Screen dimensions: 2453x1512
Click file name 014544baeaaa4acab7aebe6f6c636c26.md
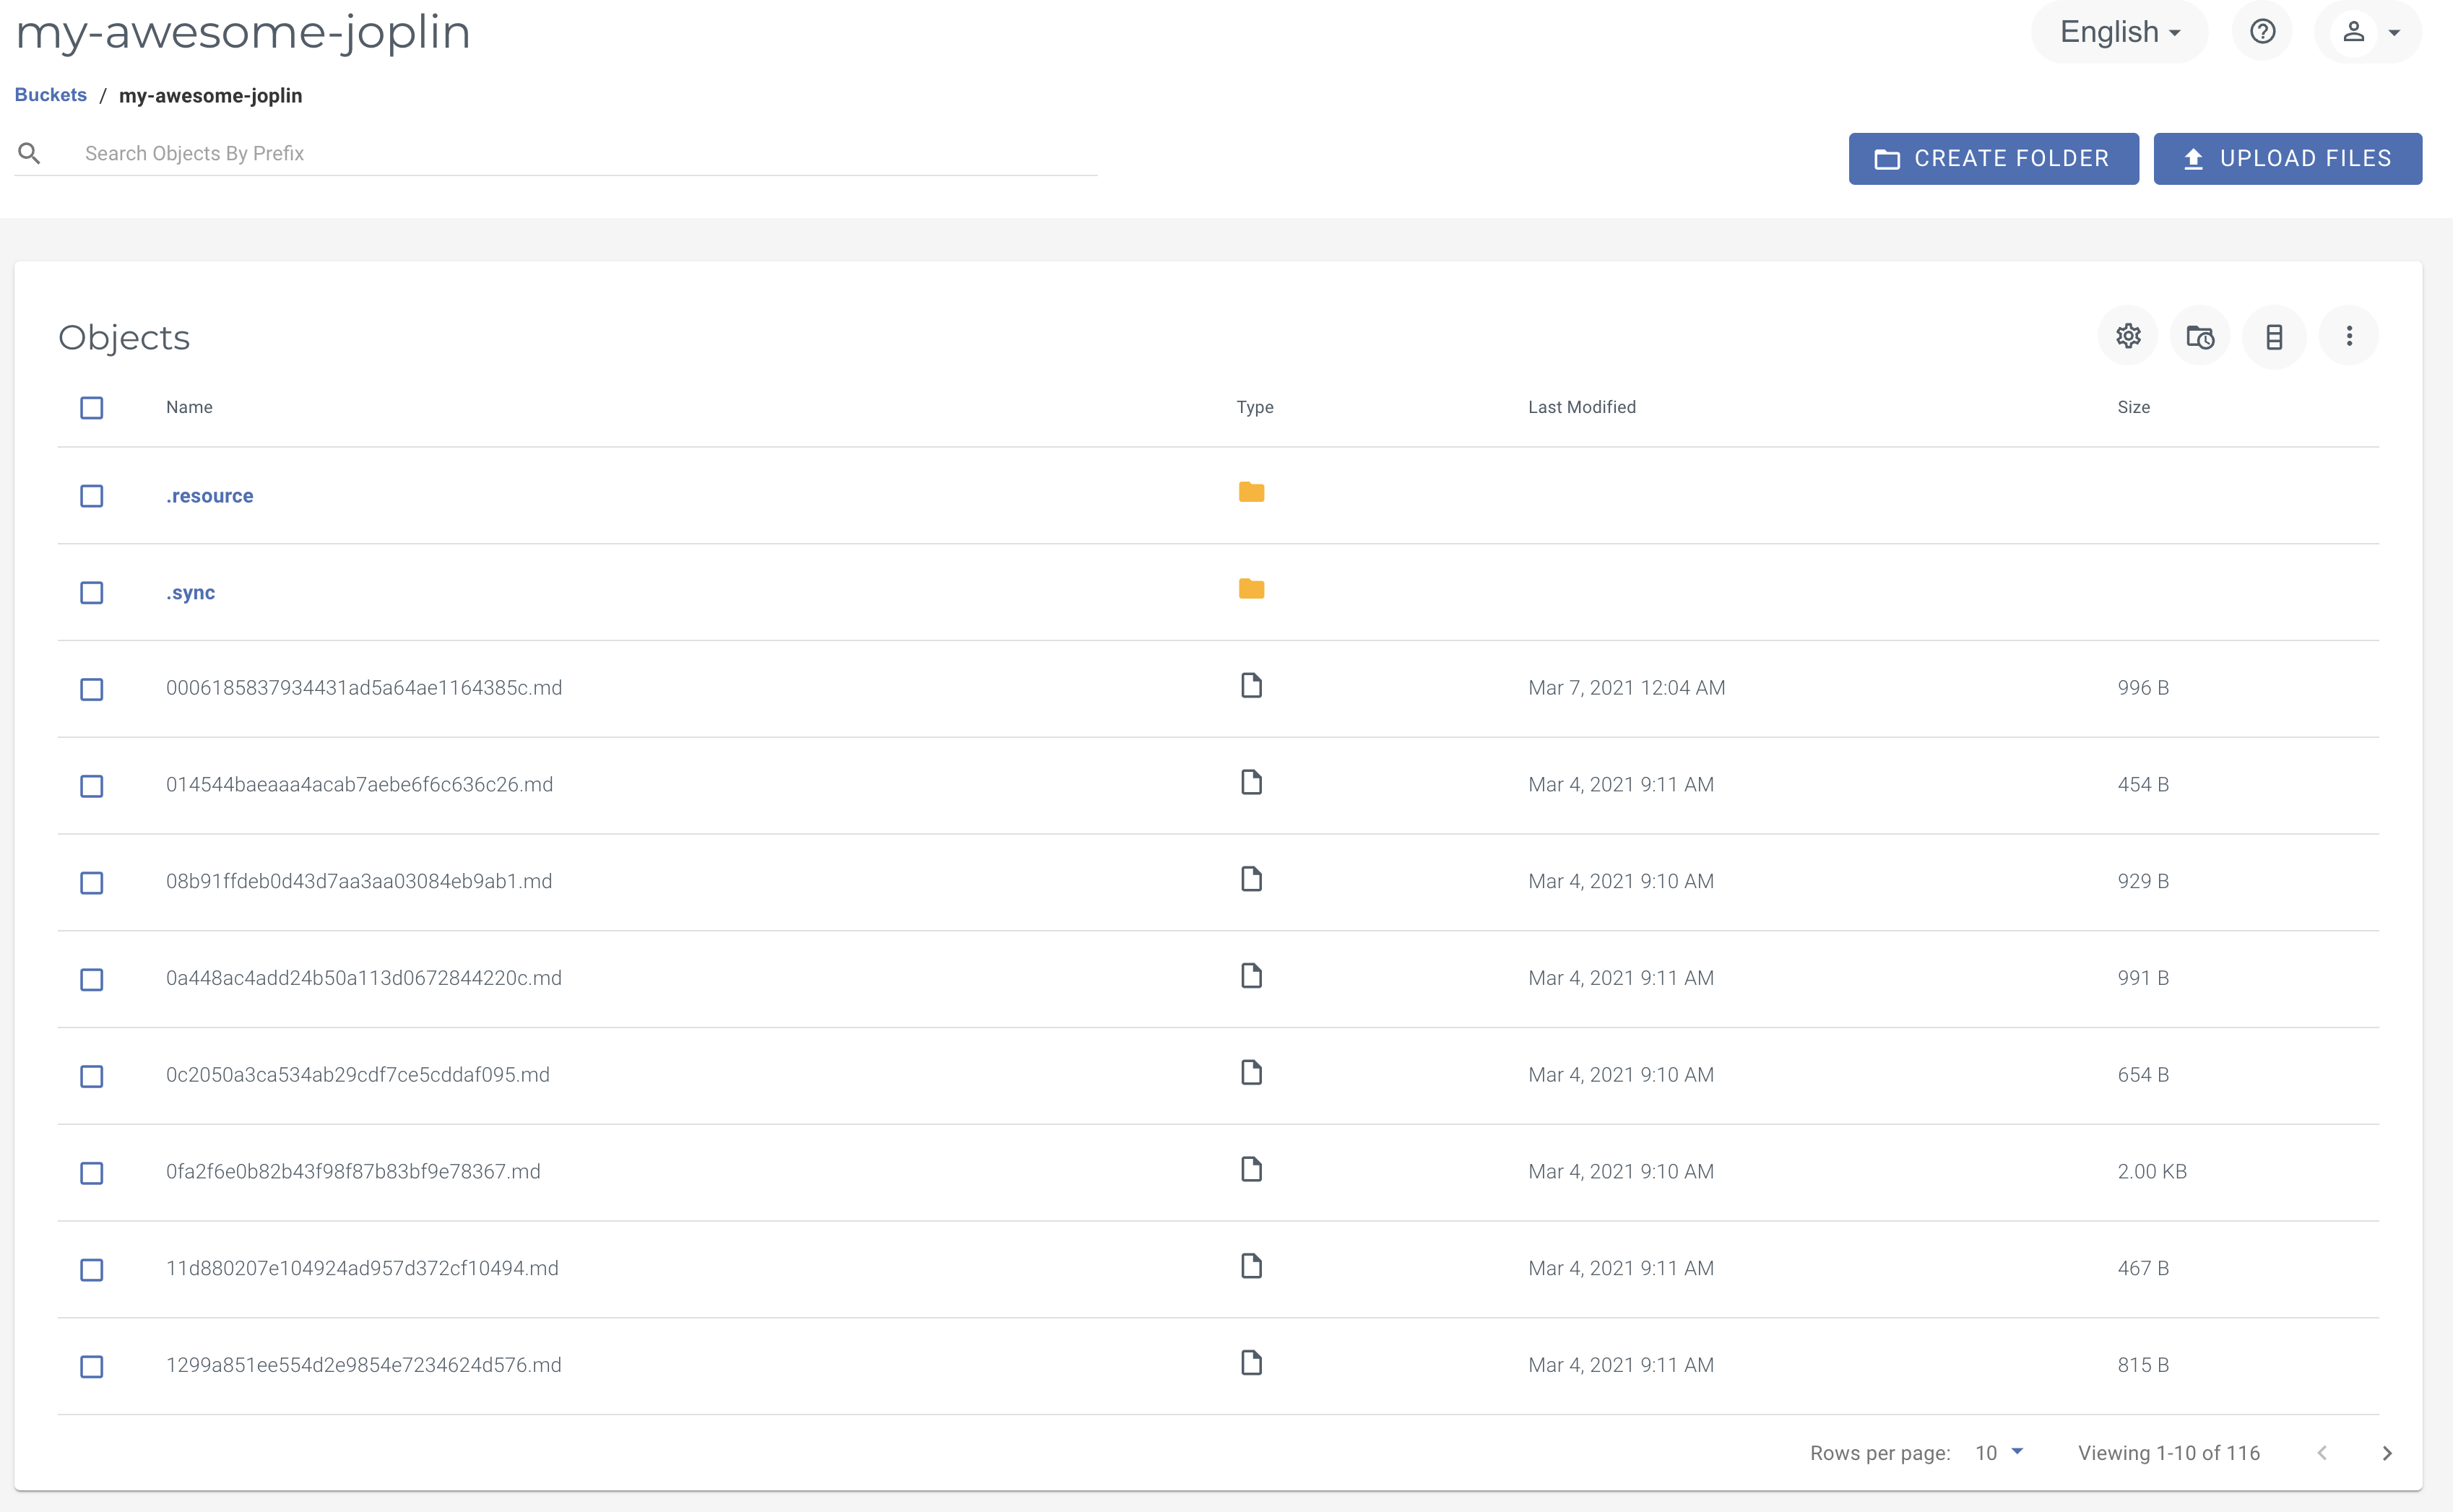(359, 785)
